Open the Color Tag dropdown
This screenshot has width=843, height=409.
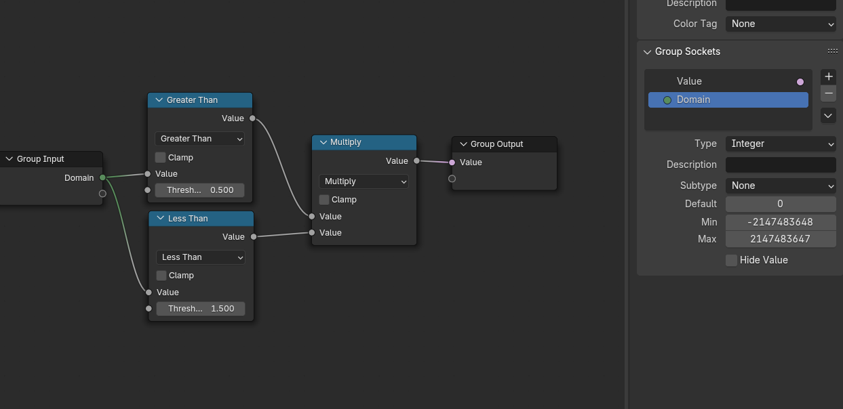pyautogui.click(x=781, y=24)
